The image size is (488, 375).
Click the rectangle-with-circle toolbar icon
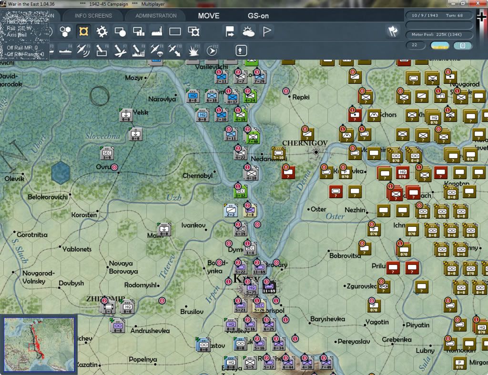pos(120,31)
